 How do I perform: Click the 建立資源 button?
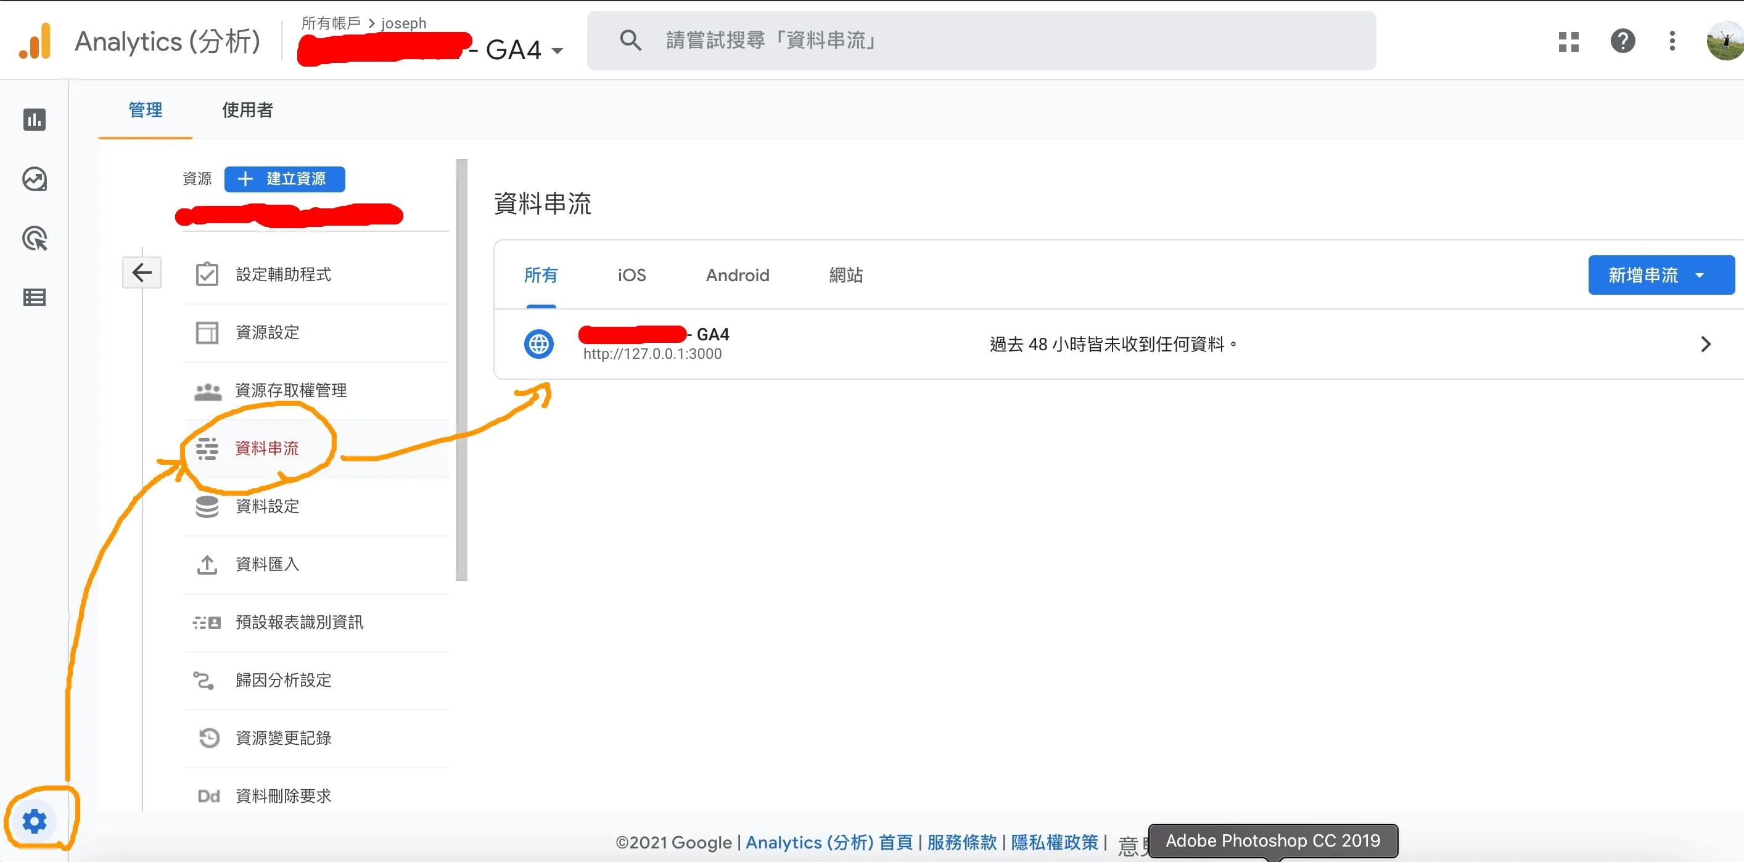click(284, 179)
